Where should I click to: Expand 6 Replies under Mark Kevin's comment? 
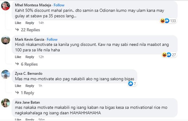pos(29,64)
